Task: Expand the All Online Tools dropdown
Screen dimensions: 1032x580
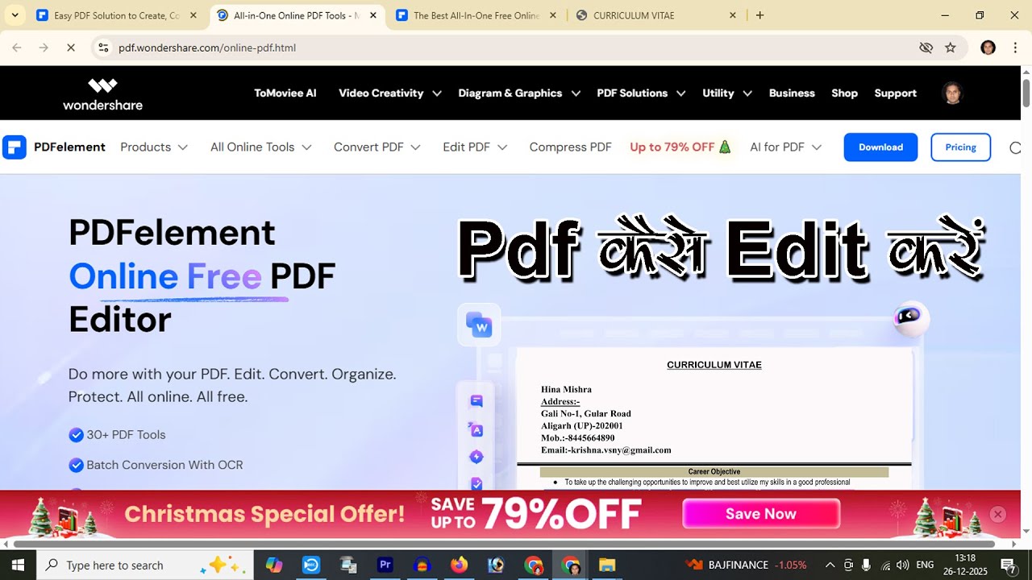Action: (261, 147)
